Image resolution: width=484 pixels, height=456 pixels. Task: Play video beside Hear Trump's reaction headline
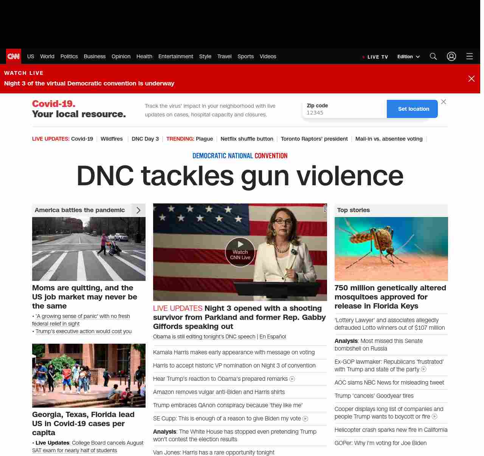[292, 379]
